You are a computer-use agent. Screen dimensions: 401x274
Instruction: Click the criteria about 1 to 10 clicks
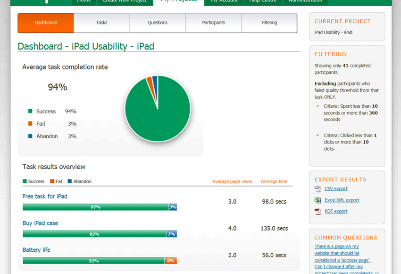pyautogui.click(x=350, y=142)
